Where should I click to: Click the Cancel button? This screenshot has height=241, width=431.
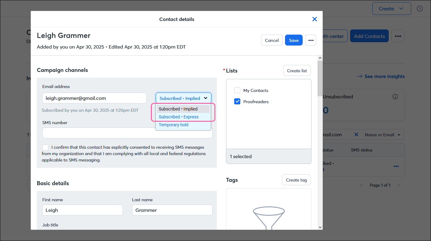[272, 40]
